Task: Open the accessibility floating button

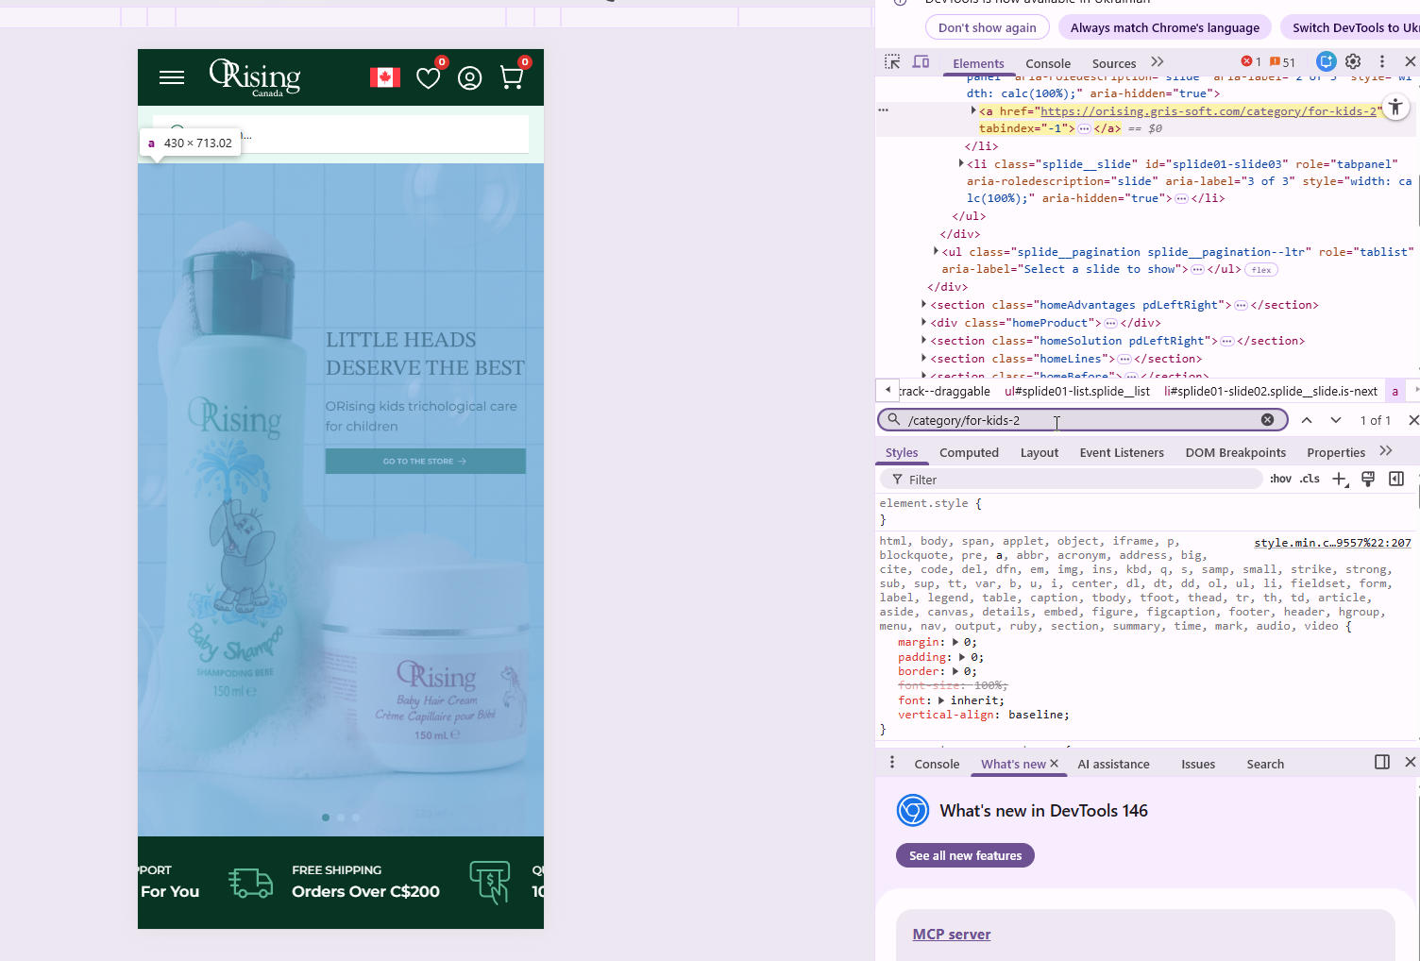Action: pyautogui.click(x=1395, y=108)
